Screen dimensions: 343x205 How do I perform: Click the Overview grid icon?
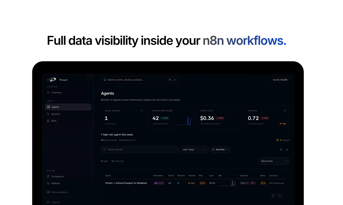point(48,93)
